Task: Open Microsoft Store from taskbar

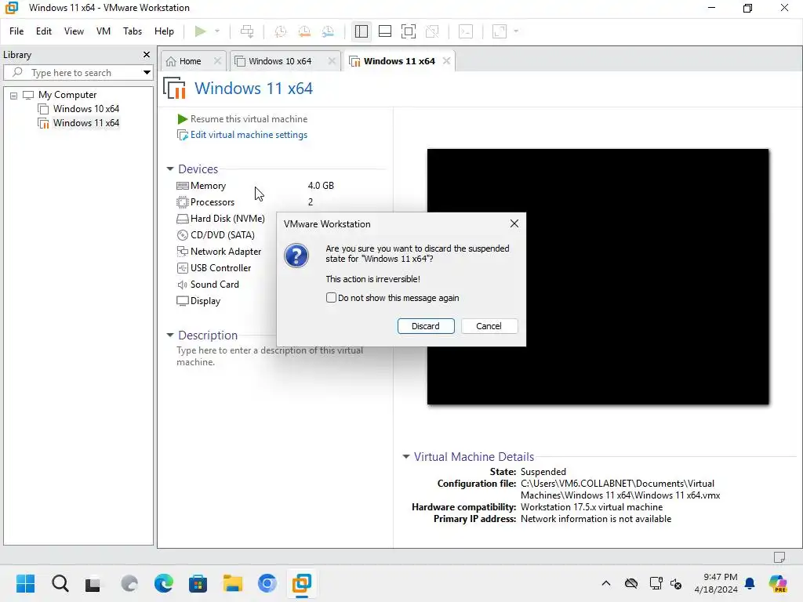Action: tap(198, 583)
